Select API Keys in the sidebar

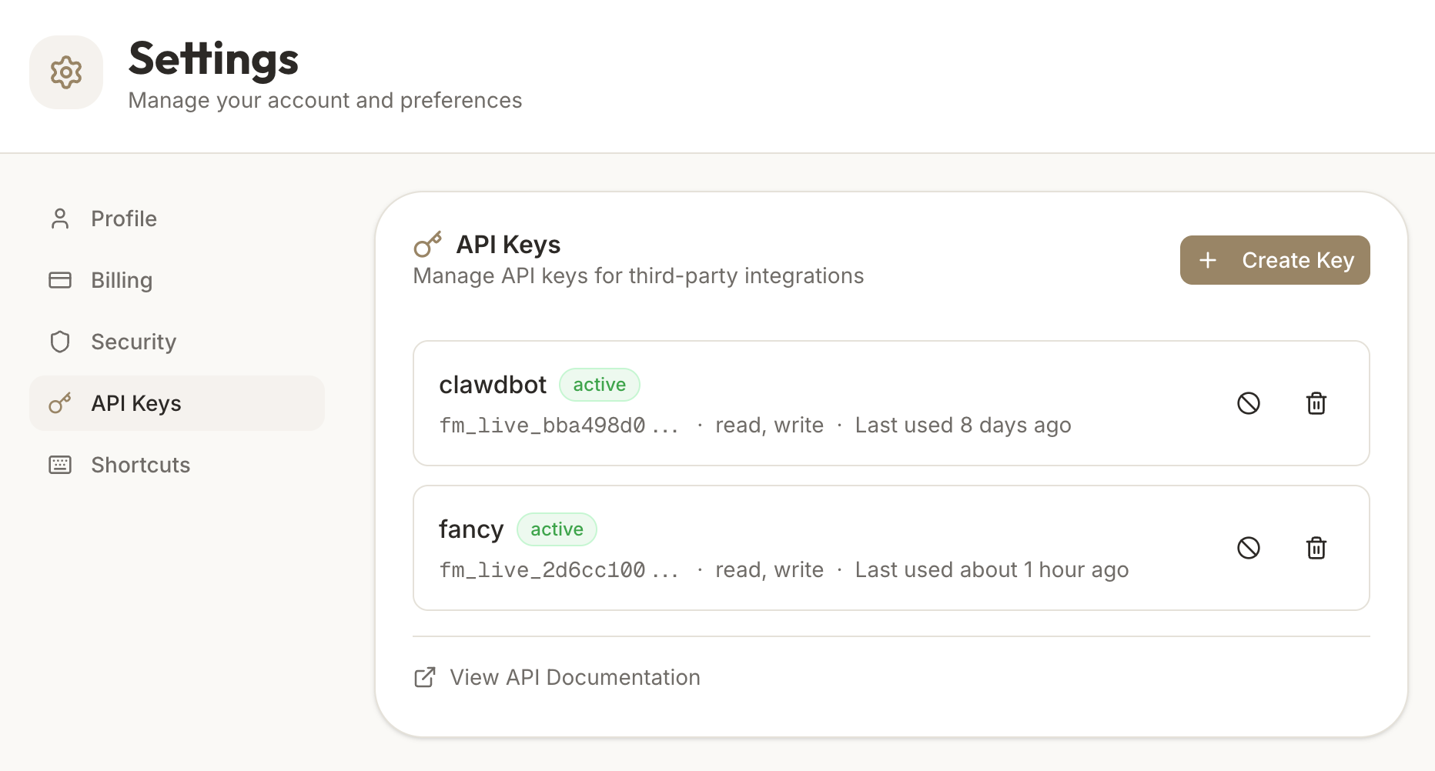coord(136,403)
